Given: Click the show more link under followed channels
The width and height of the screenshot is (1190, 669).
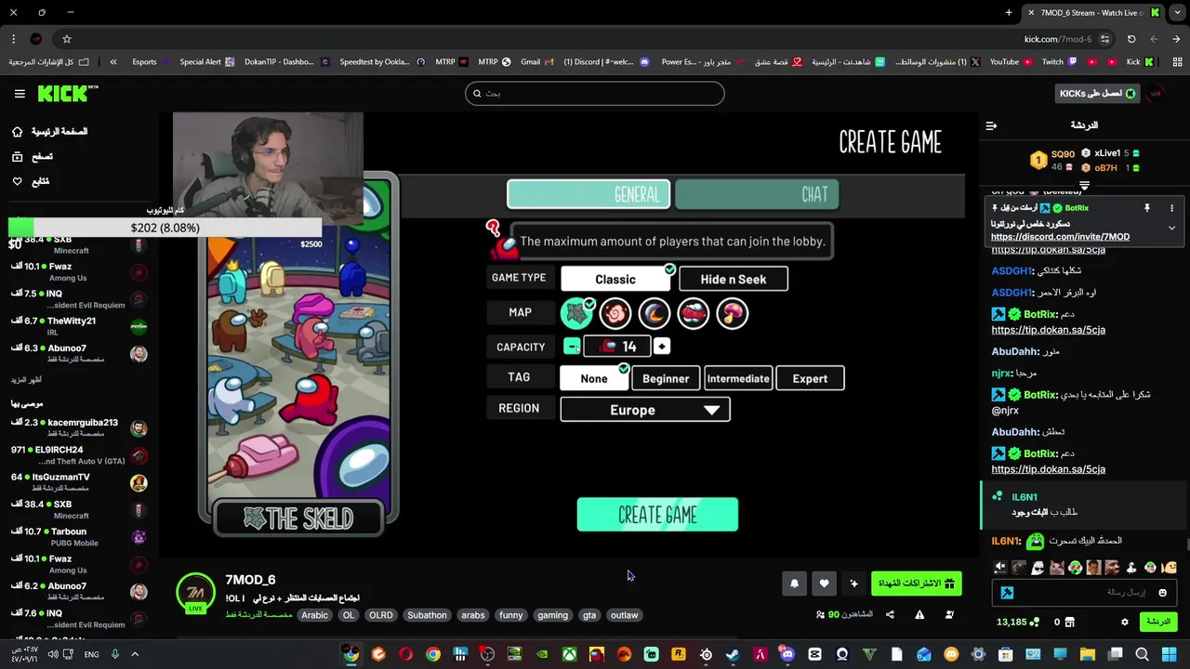Looking at the screenshot, I should click(x=26, y=380).
